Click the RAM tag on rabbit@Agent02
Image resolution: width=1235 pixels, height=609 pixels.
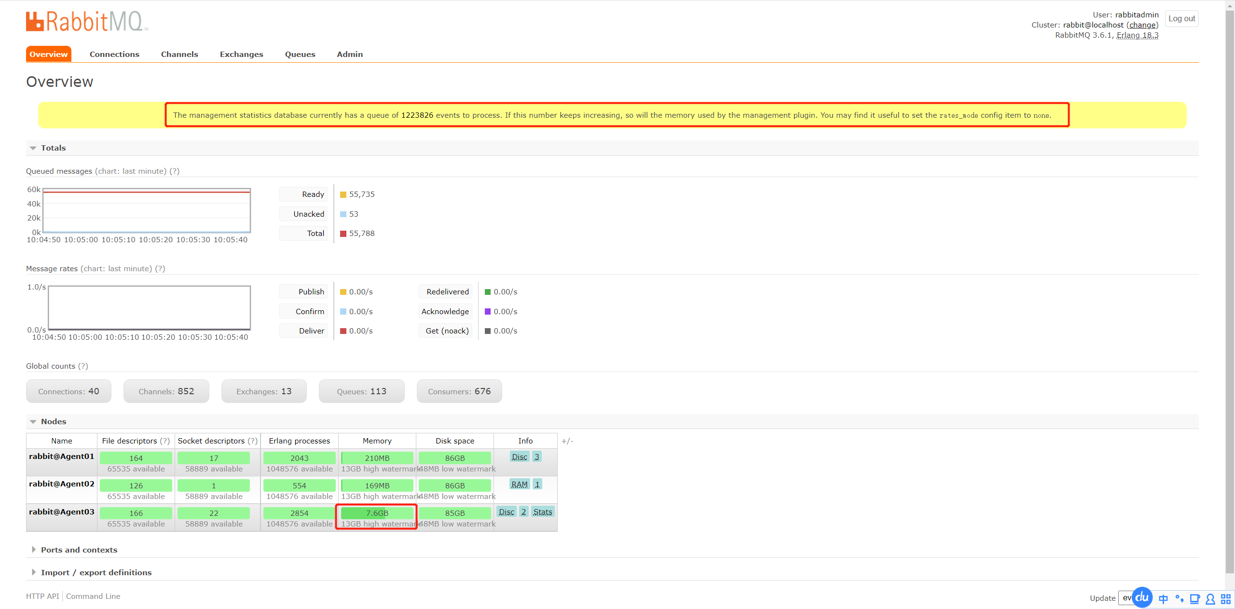point(519,484)
